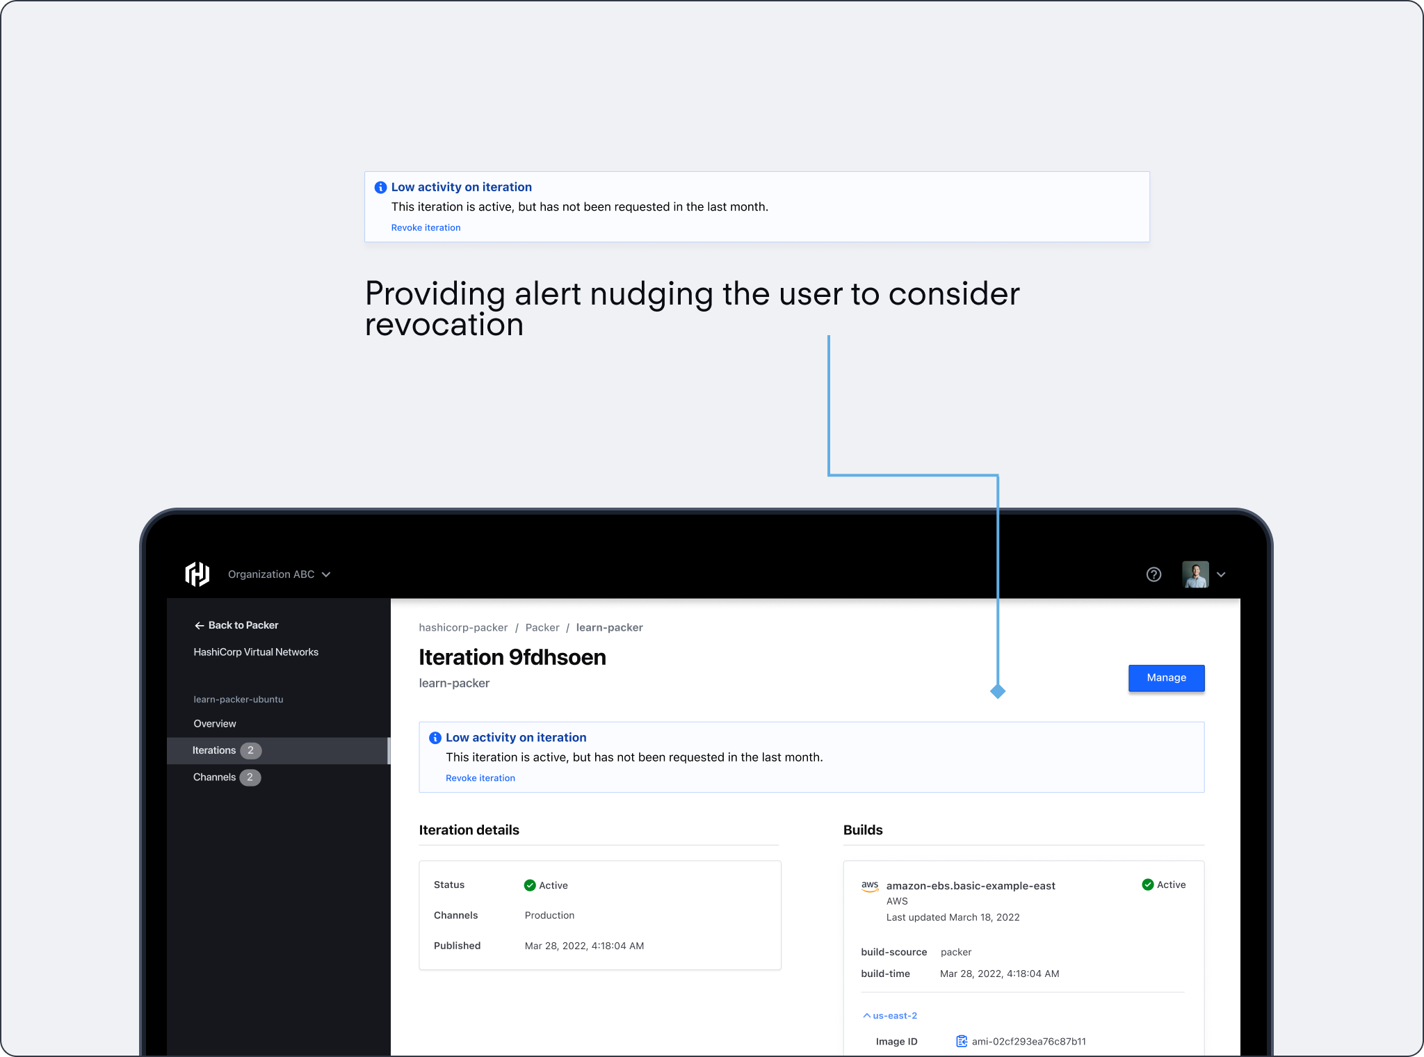Go to Channels in the sidebar
The width and height of the screenshot is (1424, 1057).
pos(214,777)
